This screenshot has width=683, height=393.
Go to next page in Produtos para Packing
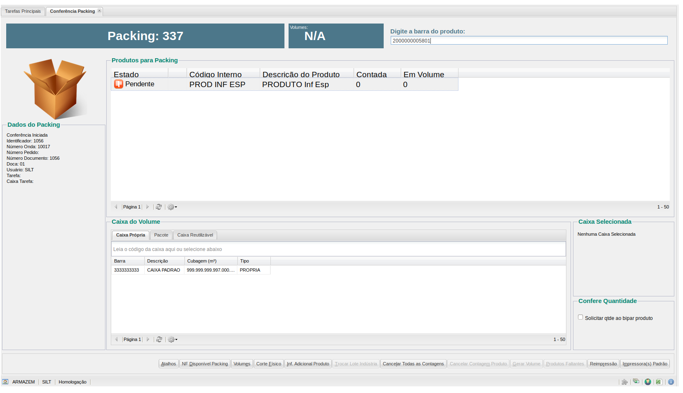(x=147, y=207)
